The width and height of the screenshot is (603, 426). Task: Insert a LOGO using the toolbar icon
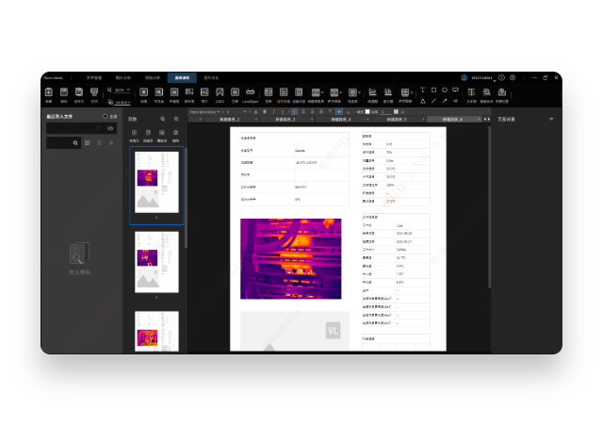click(x=220, y=93)
